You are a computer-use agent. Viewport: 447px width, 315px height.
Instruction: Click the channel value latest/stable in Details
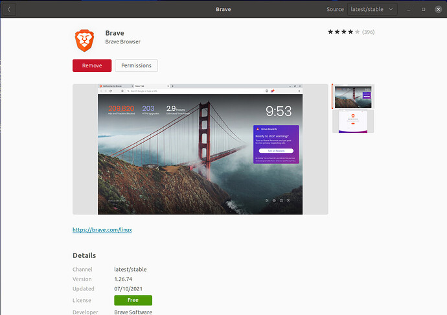tap(130, 270)
